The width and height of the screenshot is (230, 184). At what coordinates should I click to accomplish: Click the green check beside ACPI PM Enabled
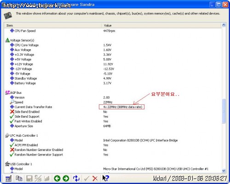click(x=12, y=145)
